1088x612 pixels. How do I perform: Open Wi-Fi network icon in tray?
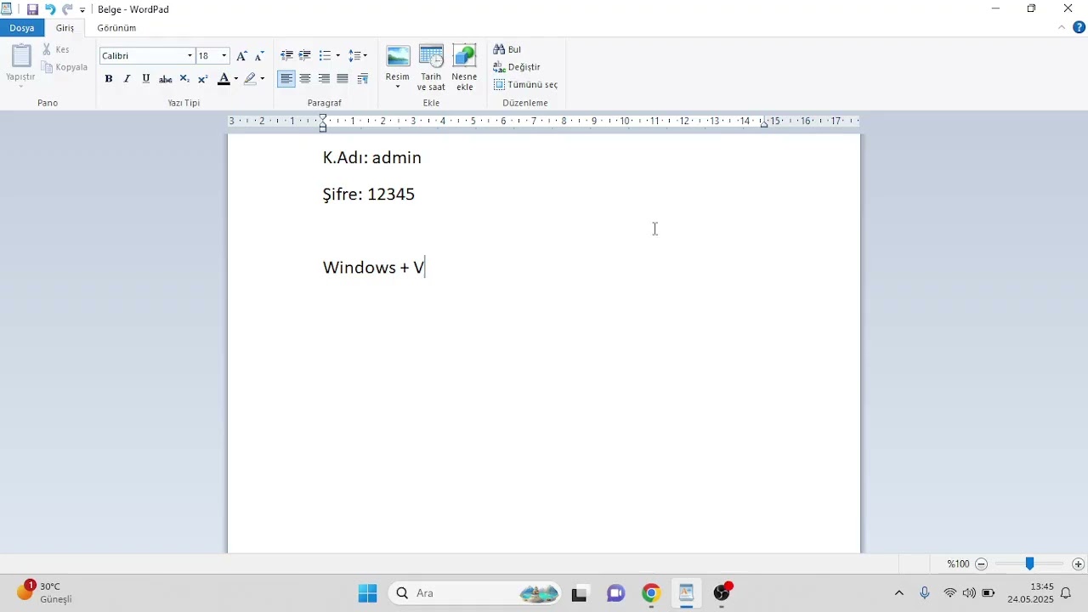pyautogui.click(x=950, y=593)
